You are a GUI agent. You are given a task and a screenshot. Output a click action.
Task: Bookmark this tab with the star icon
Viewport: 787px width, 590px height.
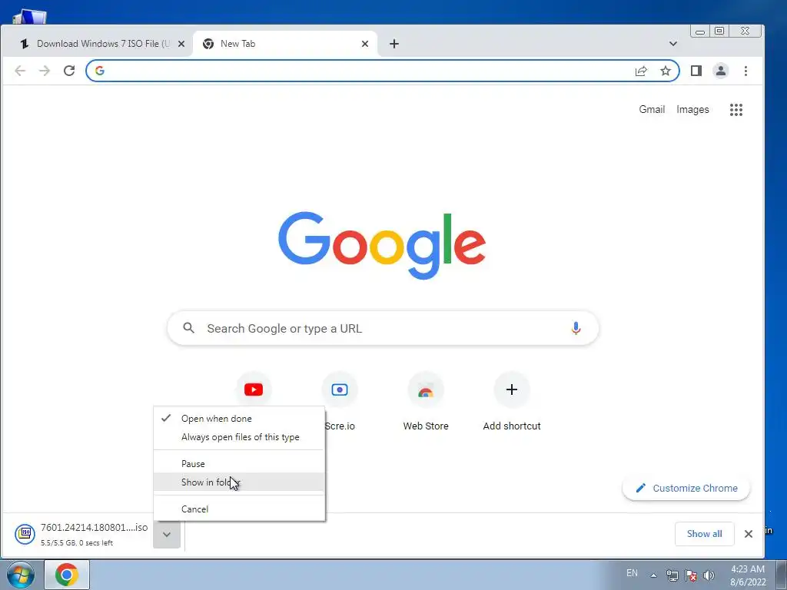point(666,71)
